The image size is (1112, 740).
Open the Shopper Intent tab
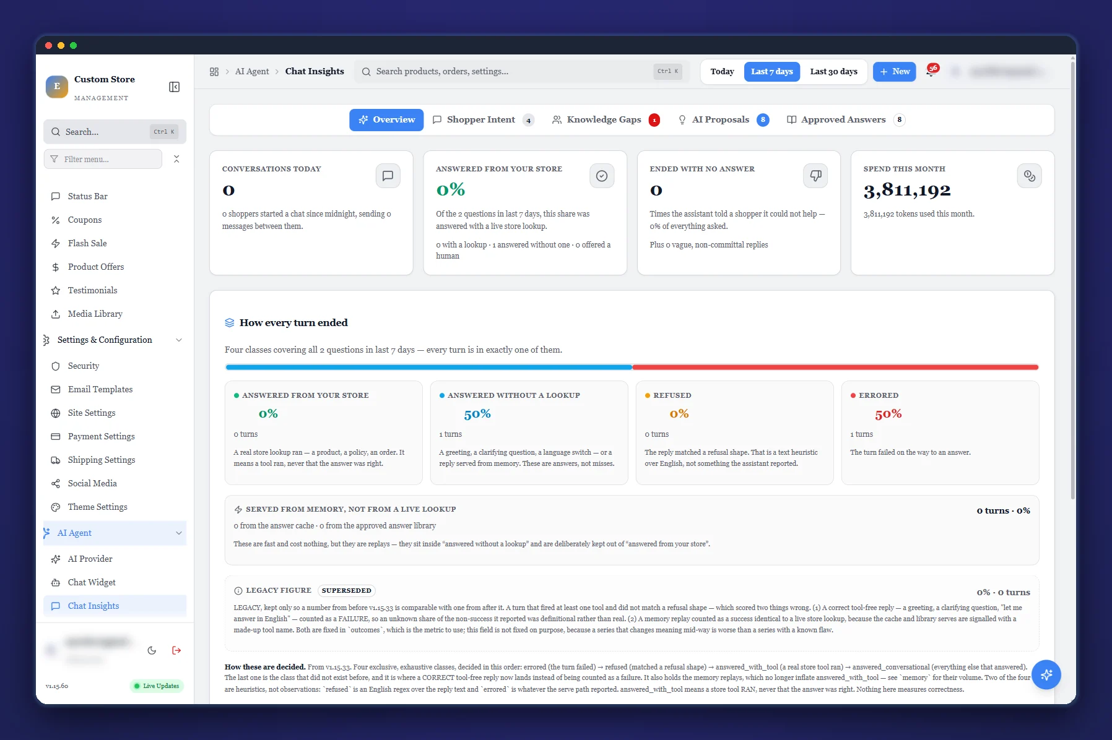click(x=483, y=120)
